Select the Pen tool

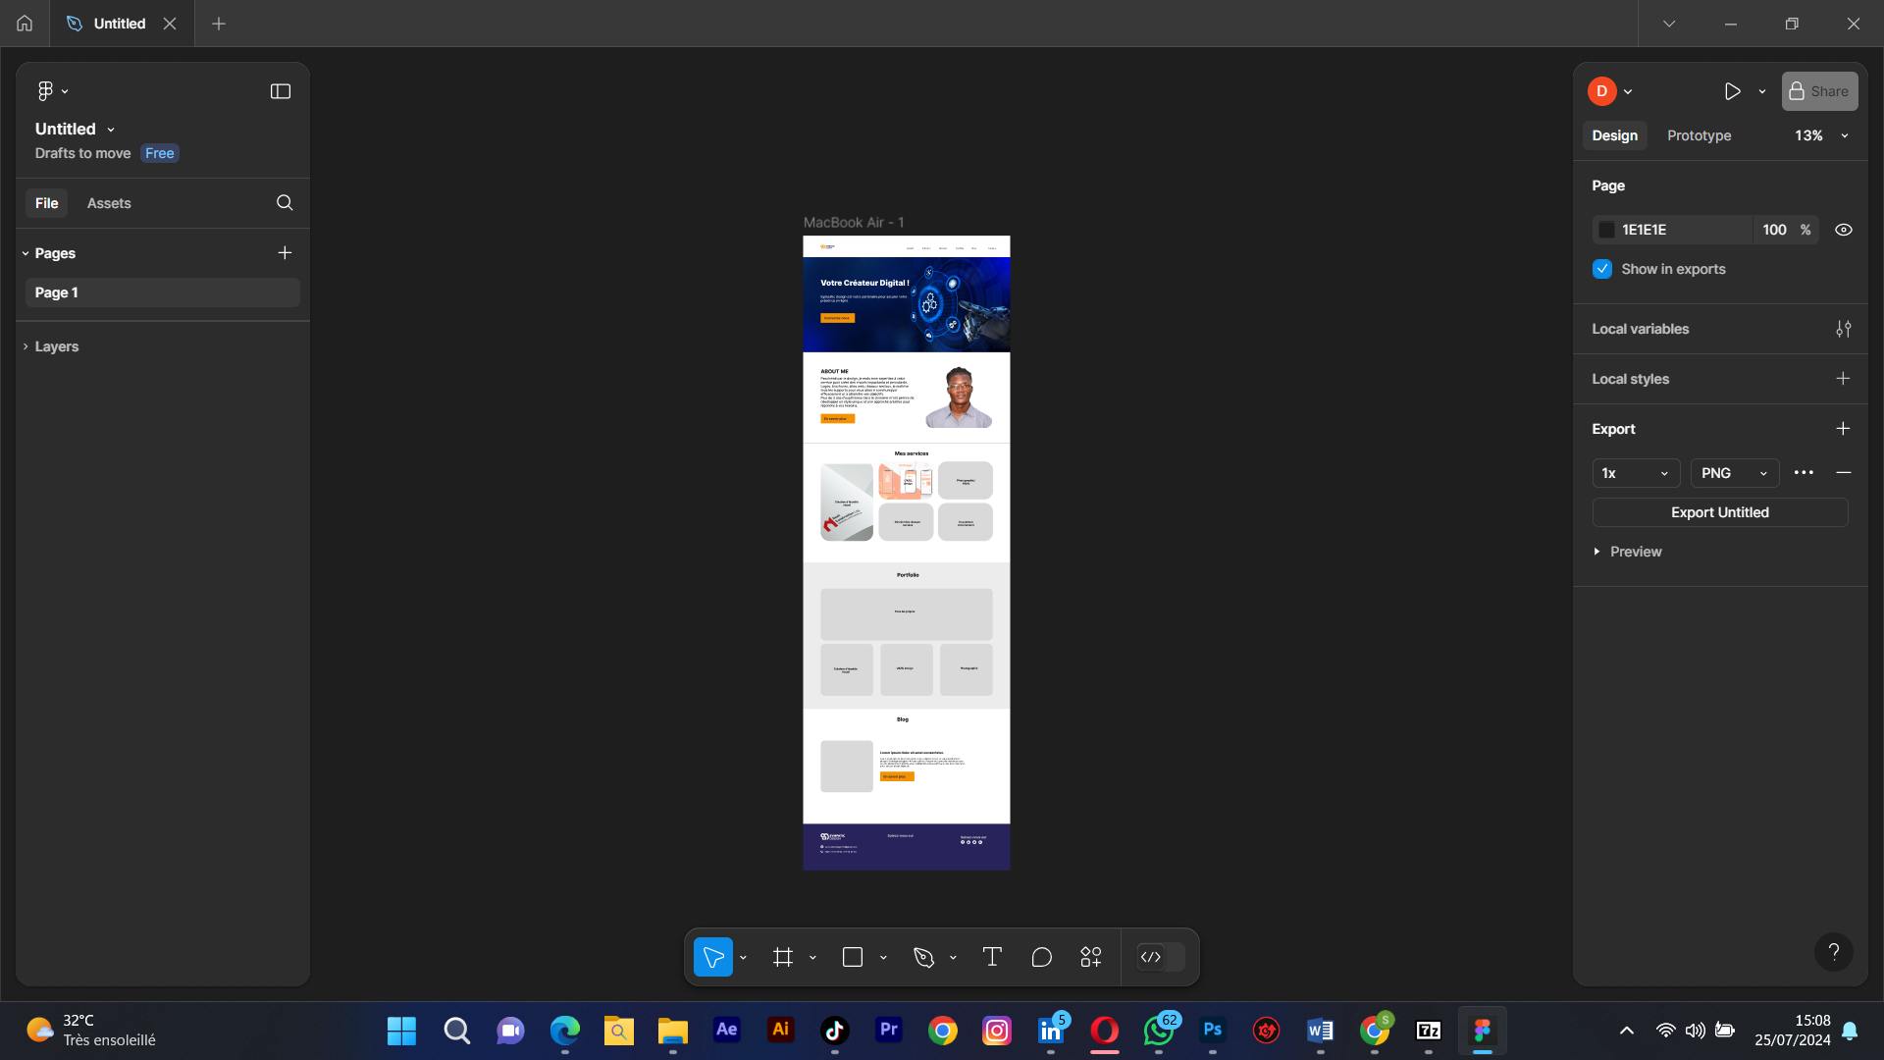(923, 957)
